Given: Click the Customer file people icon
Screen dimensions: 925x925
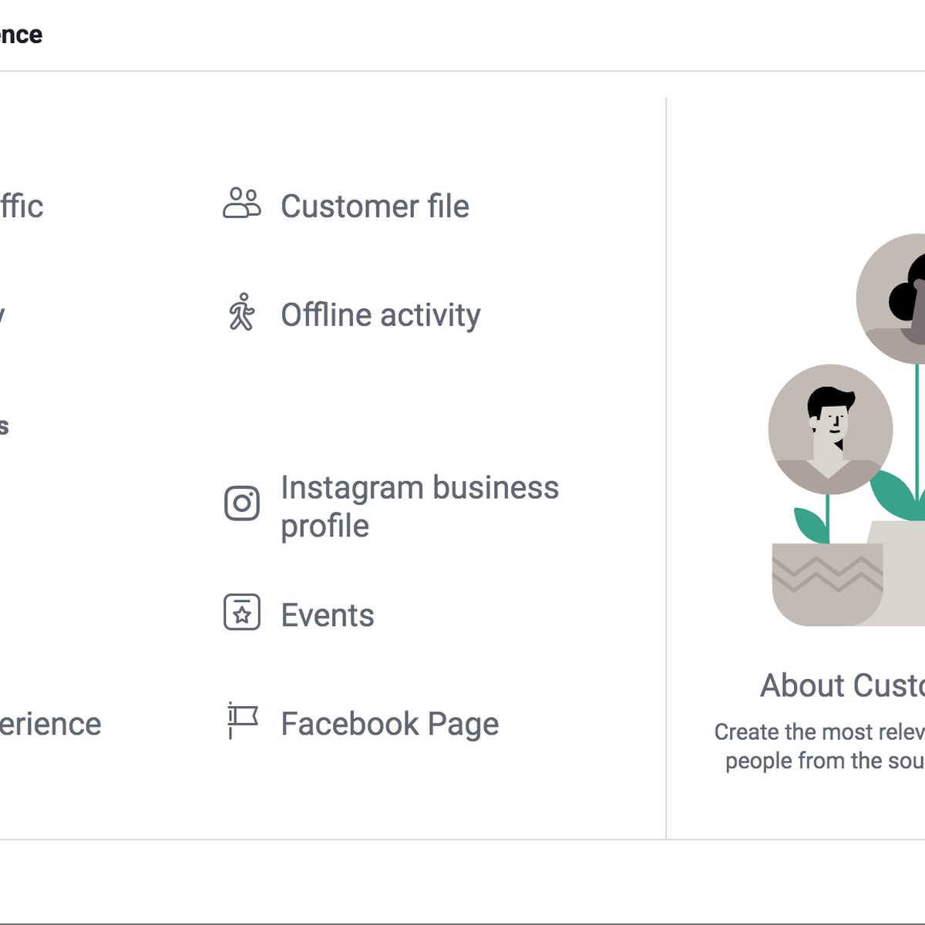Looking at the screenshot, I should point(242,203).
